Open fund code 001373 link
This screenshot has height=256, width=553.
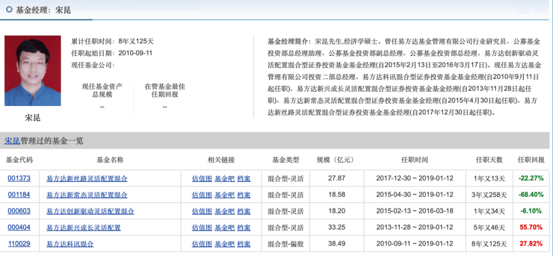click(x=18, y=179)
